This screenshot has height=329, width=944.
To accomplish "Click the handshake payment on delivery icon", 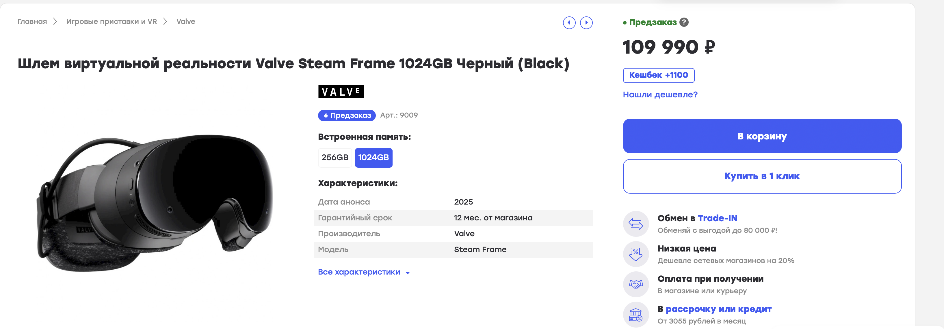I will tap(636, 284).
